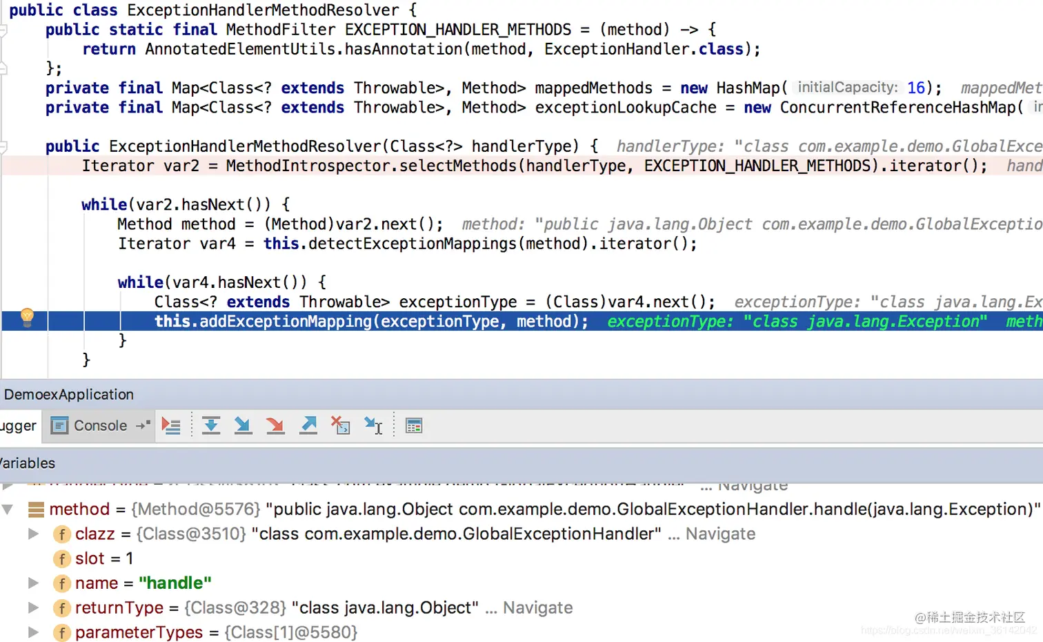The image size is (1043, 642).
Task: Select the method variable row in Variables
Action: (521, 509)
